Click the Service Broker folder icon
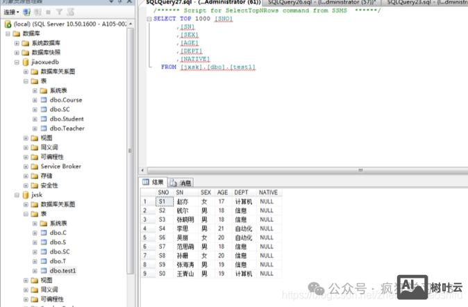 35,167
